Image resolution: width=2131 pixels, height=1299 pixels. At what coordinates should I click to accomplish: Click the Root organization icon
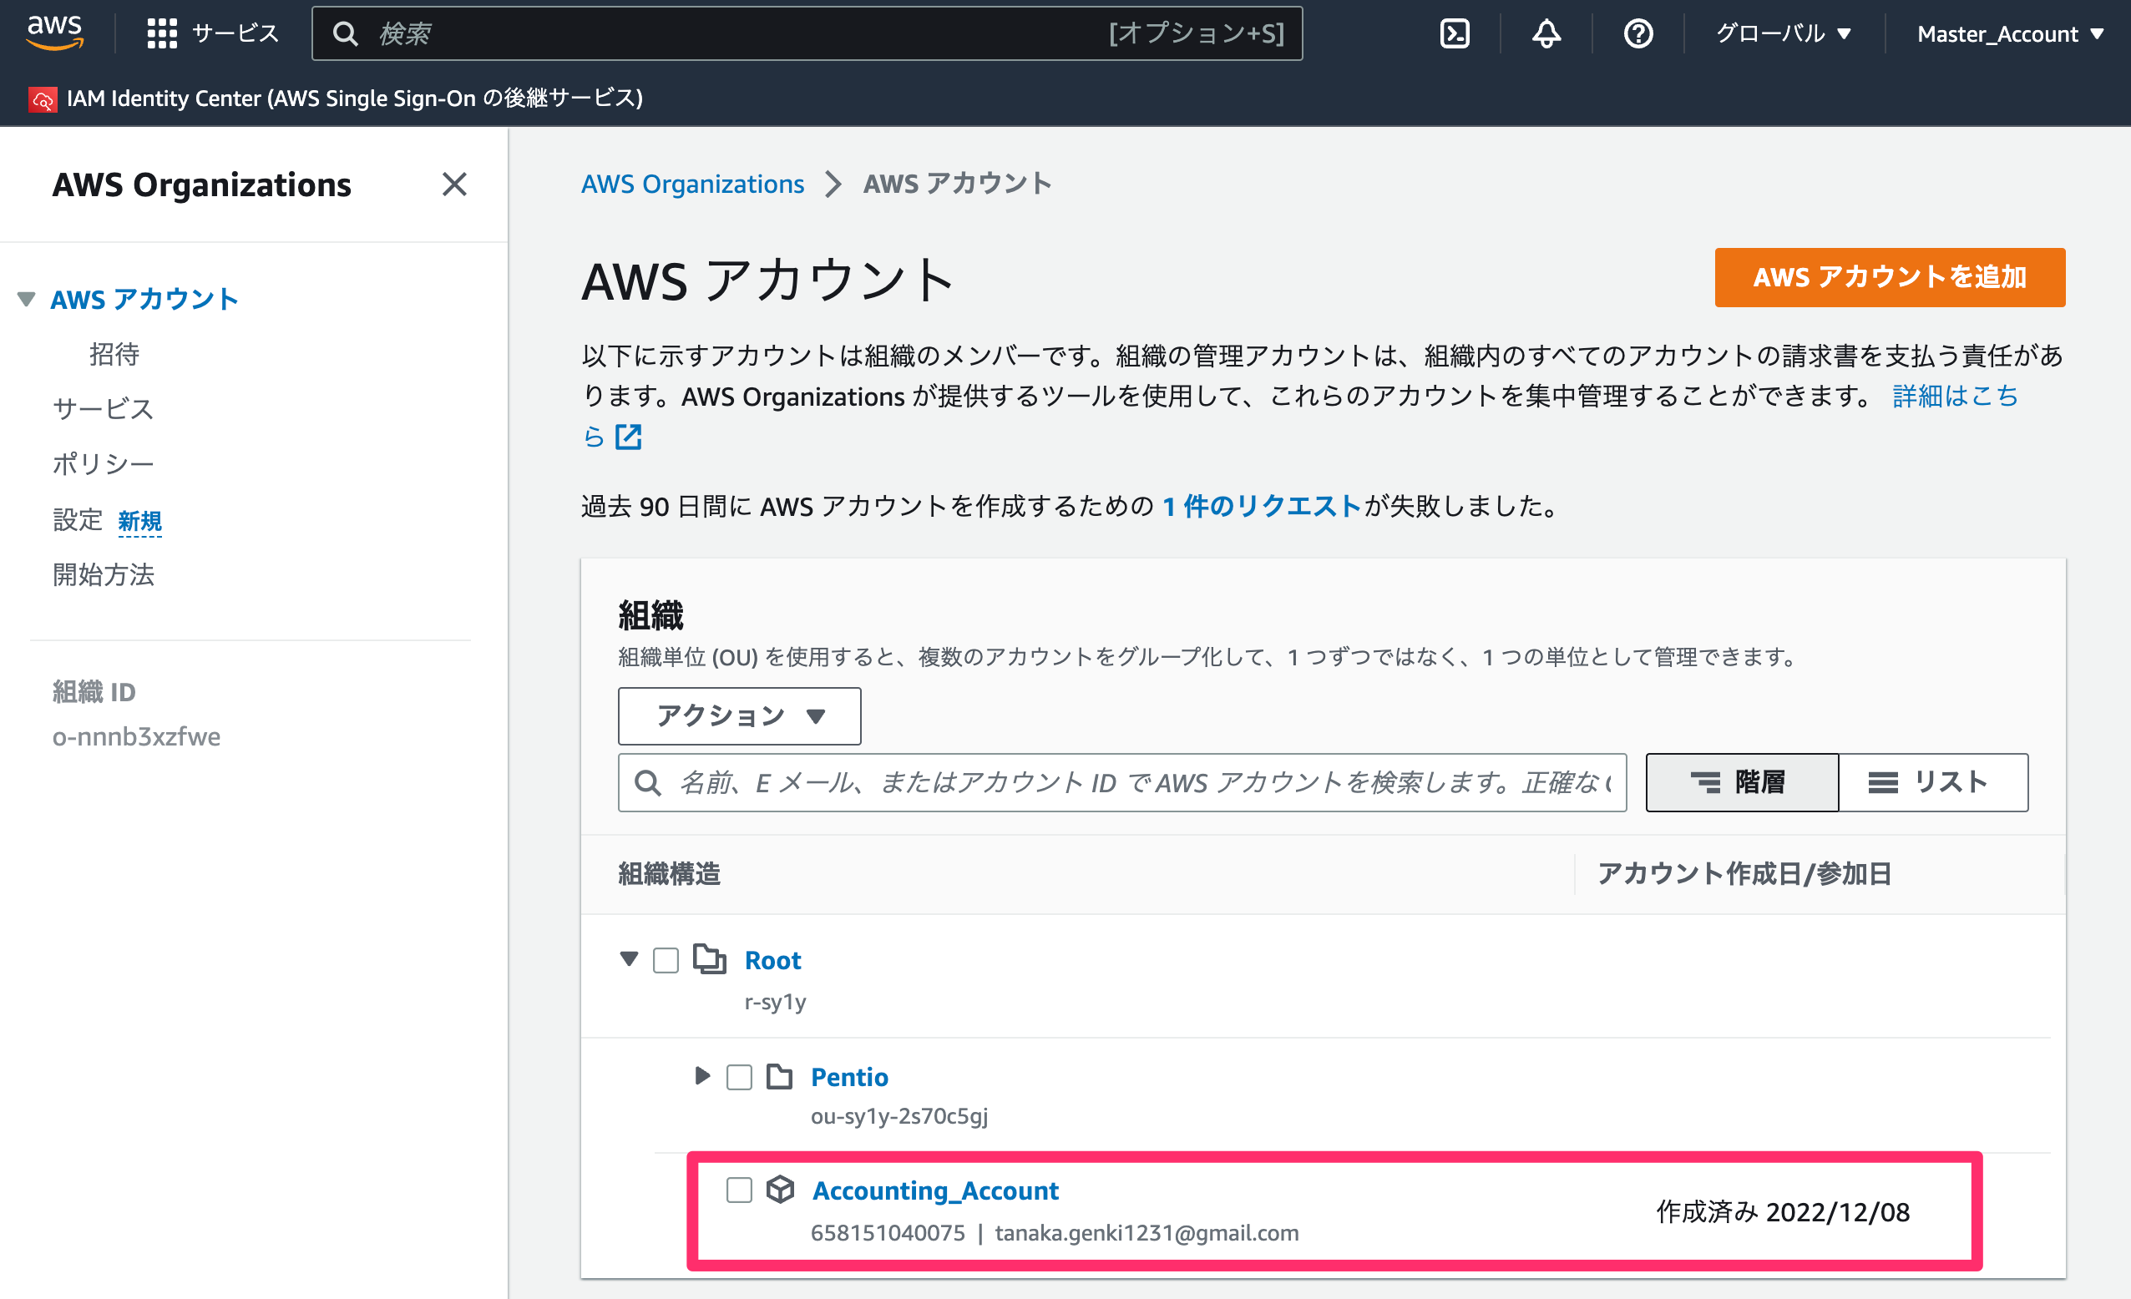point(709,959)
